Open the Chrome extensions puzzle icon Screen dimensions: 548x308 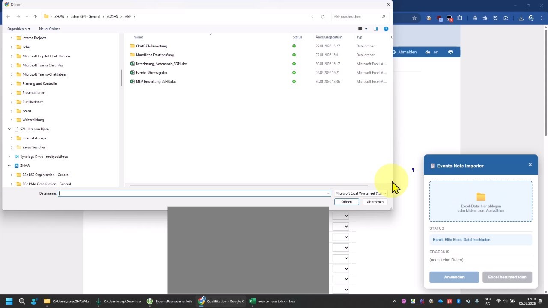point(460,18)
